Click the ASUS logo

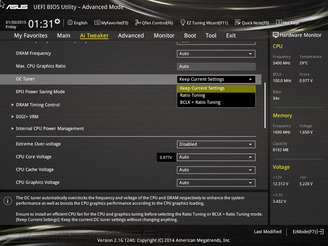pyautogui.click(x=17, y=7)
